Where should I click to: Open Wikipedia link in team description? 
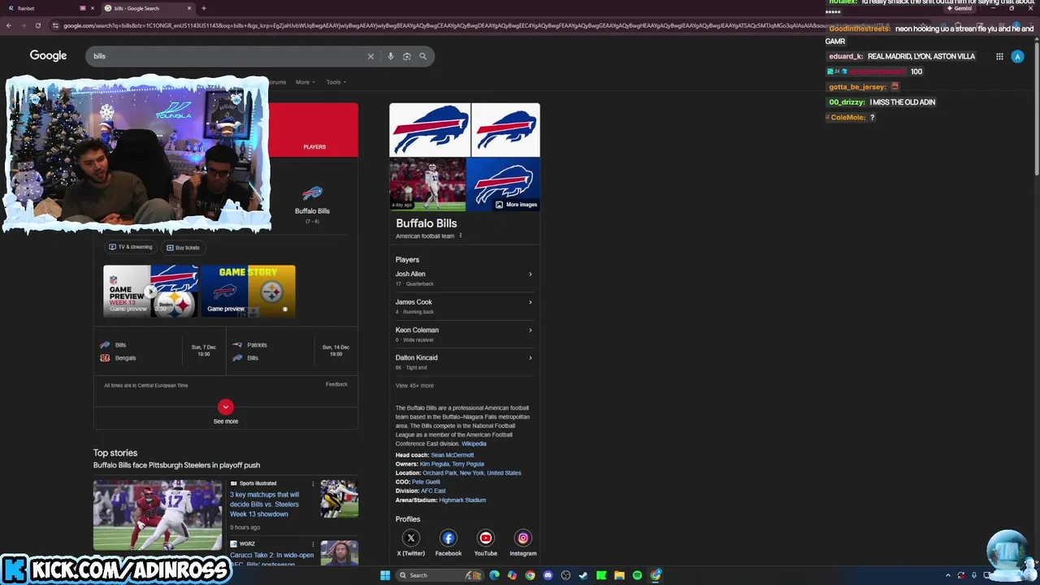(x=474, y=444)
